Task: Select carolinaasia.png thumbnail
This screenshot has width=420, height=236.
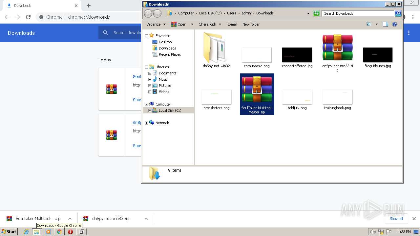Action: [x=257, y=55]
